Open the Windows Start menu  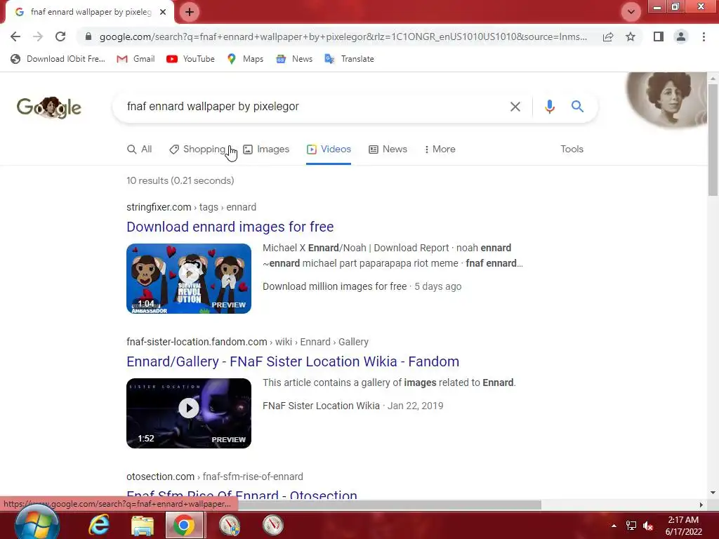[37, 524]
